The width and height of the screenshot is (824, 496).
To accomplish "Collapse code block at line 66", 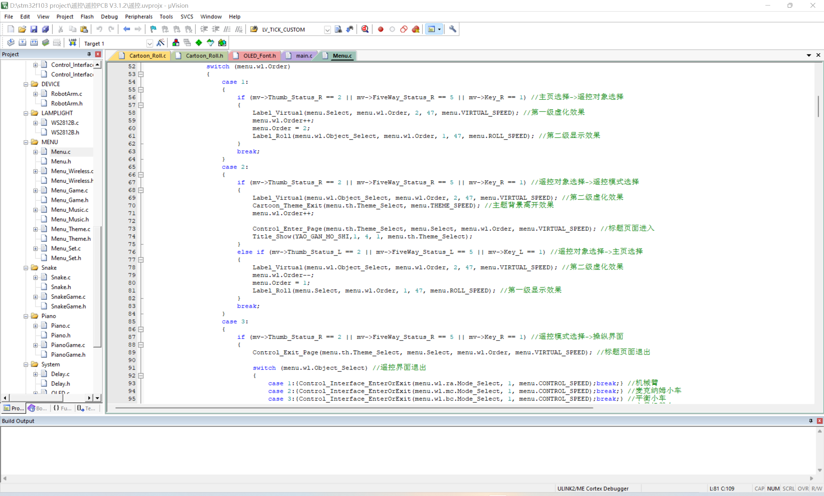I will (x=141, y=175).
